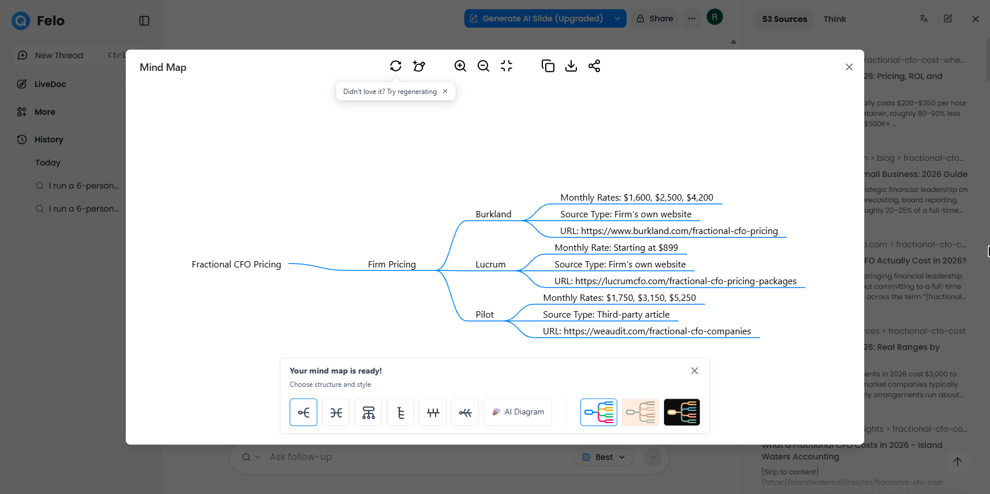Close the 'Your mind map is ready' panel

(695, 371)
